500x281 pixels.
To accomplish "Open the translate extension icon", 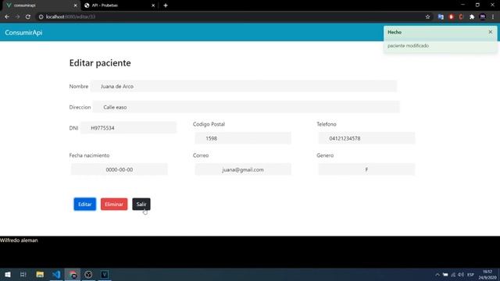I will click(441, 16).
